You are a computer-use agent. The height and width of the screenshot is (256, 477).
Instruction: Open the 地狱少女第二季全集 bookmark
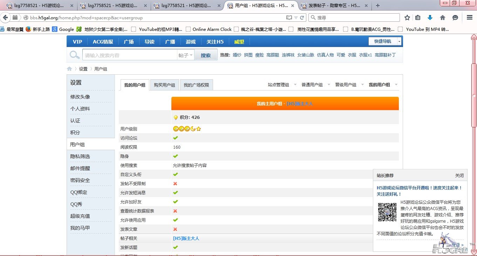click(102, 29)
